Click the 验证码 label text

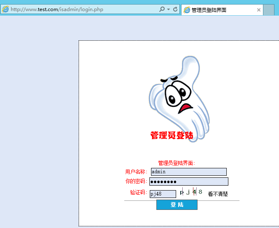point(138,193)
